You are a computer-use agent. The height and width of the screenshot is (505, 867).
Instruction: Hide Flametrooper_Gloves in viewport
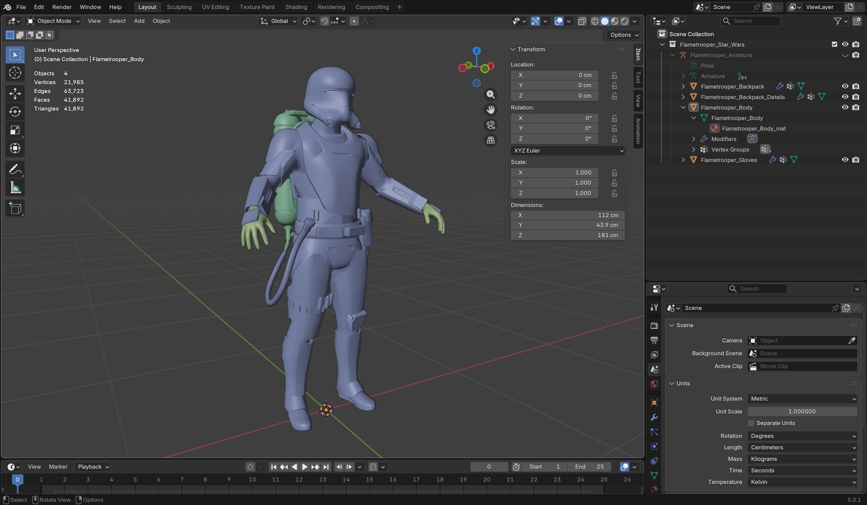(845, 160)
